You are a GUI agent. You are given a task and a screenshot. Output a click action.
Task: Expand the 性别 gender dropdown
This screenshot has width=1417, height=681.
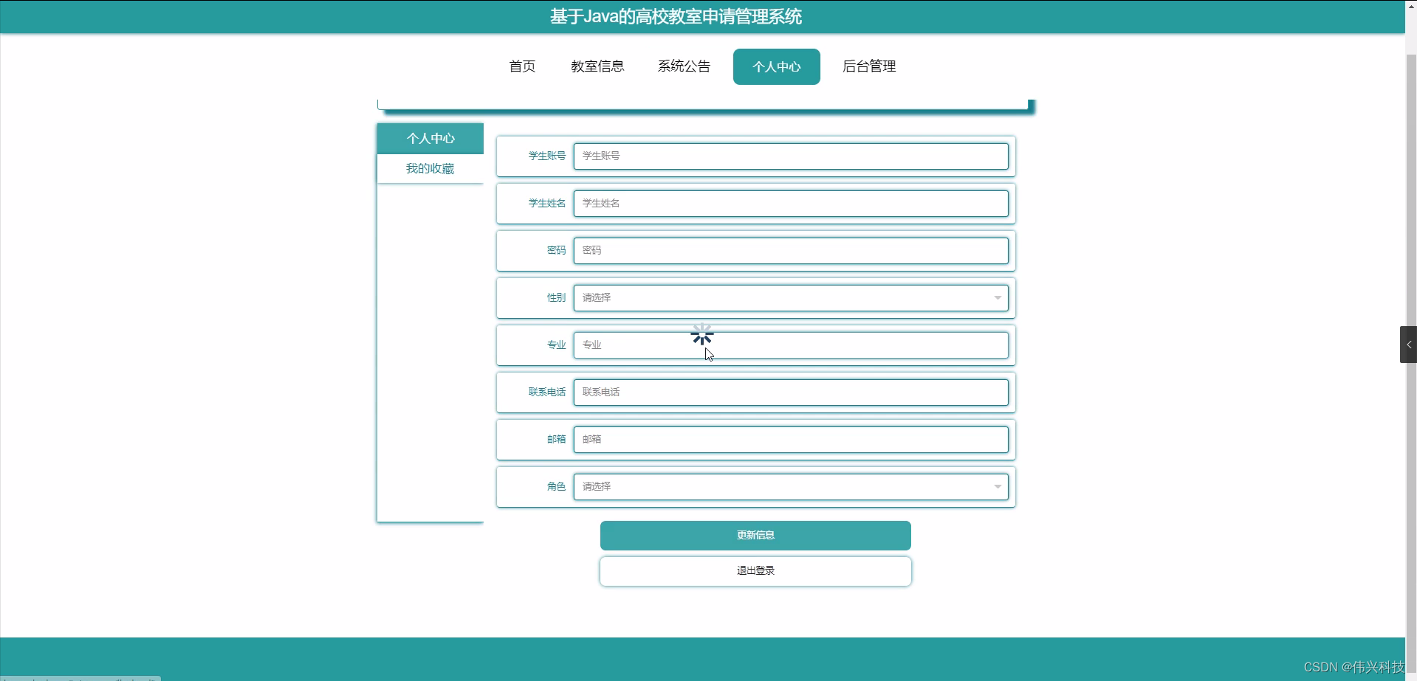coord(790,297)
